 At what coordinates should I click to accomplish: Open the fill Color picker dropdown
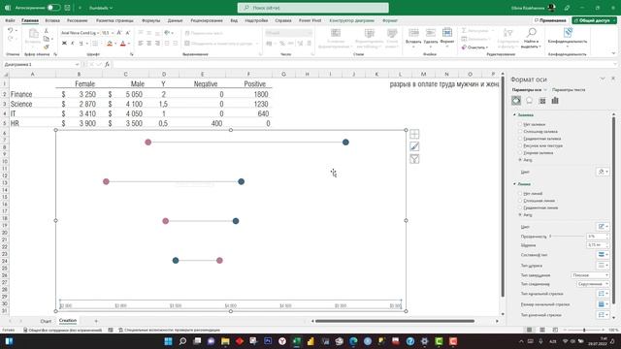click(603, 172)
